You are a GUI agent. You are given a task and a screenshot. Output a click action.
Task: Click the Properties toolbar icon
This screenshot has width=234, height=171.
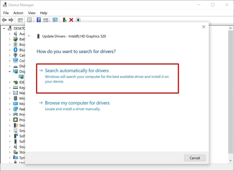29,20
